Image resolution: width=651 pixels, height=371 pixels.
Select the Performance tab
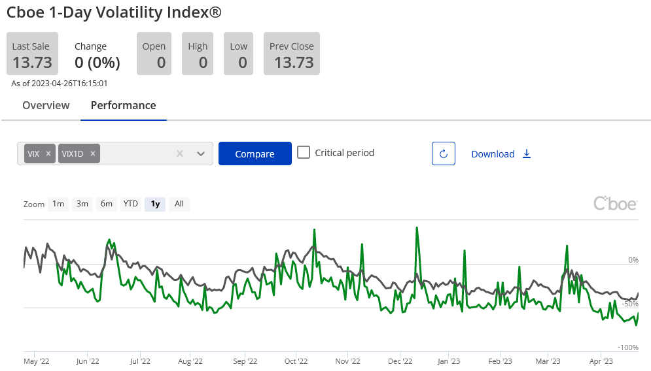pyautogui.click(x=123, y=105)
